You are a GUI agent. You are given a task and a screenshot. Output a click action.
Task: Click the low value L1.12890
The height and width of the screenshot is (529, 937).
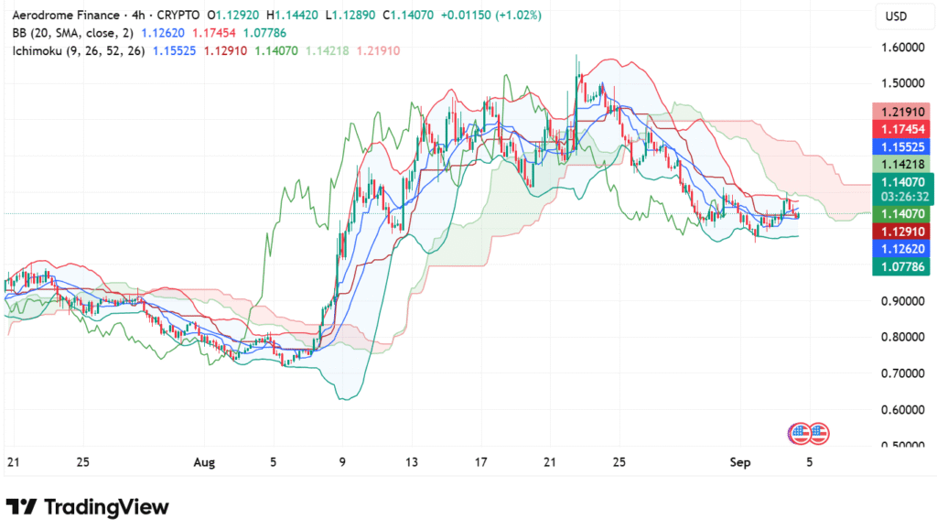350,16
